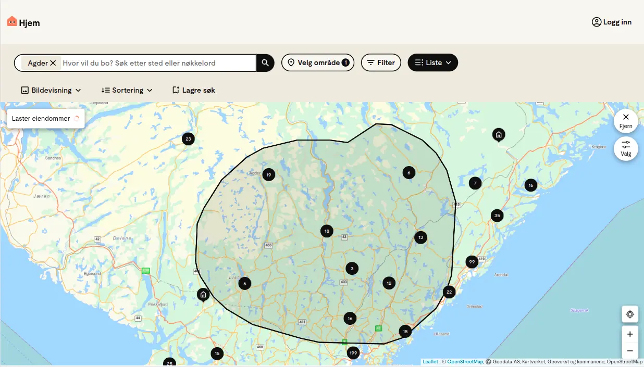644x367 pixels.
Task: Click the Hjem home logo icon
Action: [x=11, y=21]
